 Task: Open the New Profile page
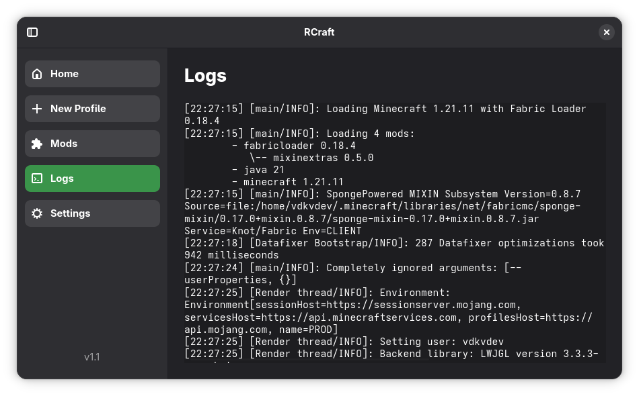coord(93,109)
